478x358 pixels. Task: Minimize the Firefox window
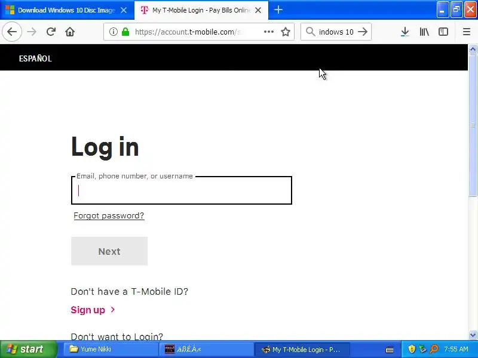coord(442,10)
